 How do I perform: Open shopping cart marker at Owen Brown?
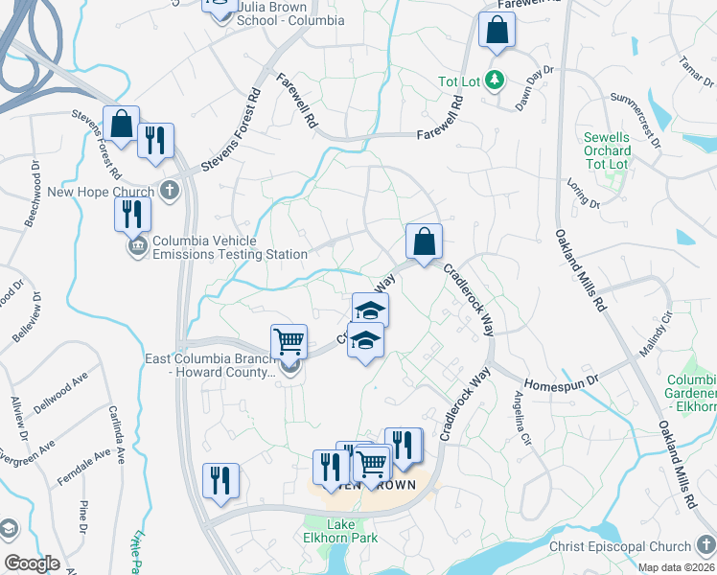[373, 465]
